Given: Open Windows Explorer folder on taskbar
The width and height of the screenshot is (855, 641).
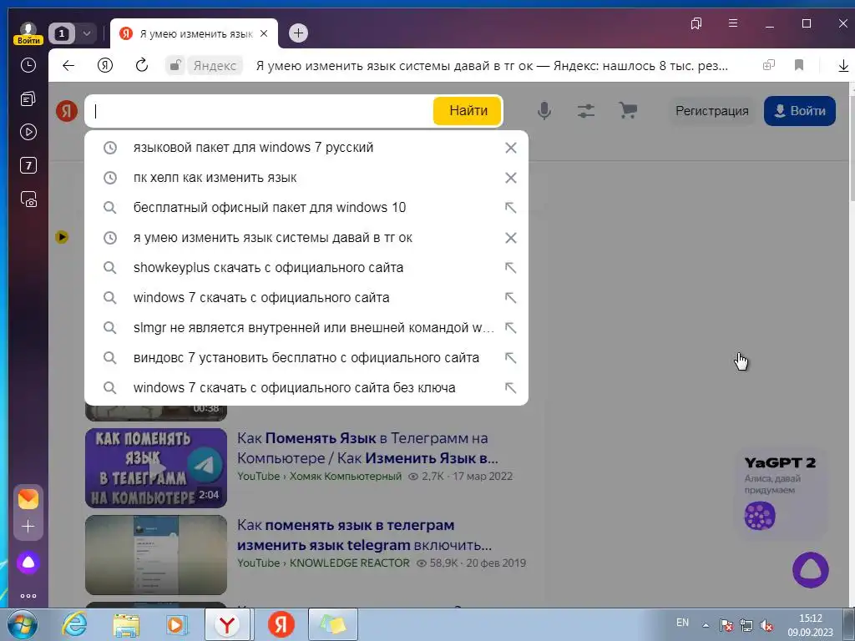Looking at the screenshot, I should pos(126,624).
